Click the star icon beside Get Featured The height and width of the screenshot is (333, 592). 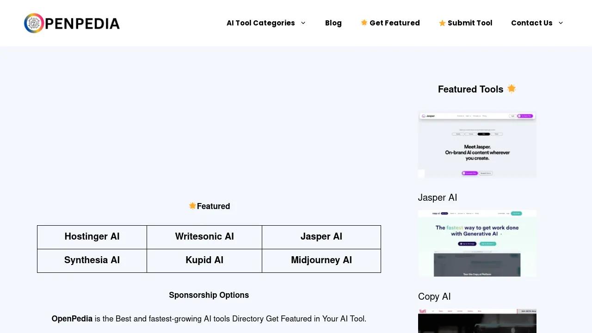coord(364,23)
